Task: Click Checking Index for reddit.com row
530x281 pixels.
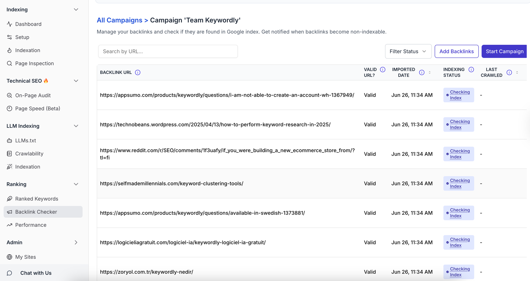Action: (458, 154)
